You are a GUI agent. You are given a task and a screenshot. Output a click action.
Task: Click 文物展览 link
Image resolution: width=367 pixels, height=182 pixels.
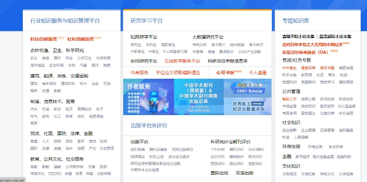pos(289,174)
